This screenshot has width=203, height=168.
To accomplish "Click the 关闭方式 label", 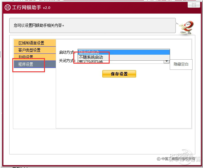I will tap(67, 61).
